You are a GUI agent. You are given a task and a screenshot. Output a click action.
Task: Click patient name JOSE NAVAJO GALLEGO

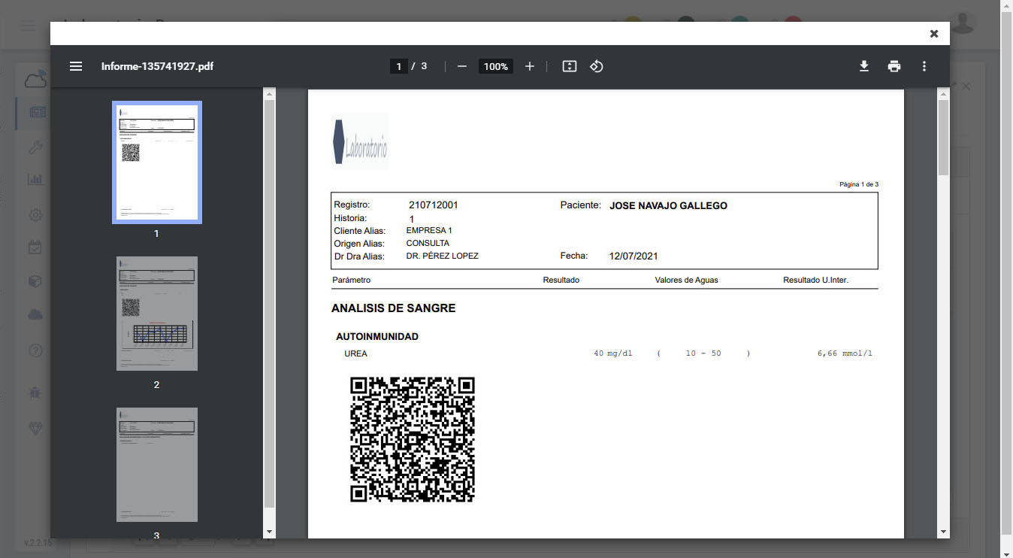pyautogui.click(x=668, y=205)
